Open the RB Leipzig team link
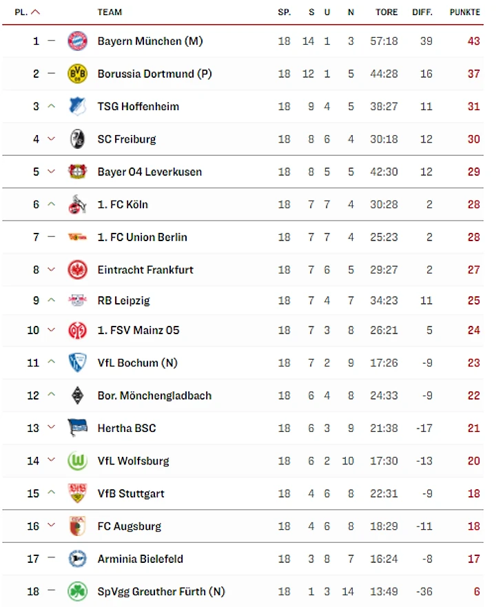 [123, 300]
